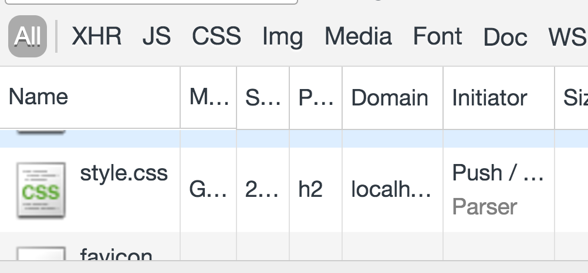Click the style.css CSS file icon
The image size is (588, 273).
click(x=41, y=190)
